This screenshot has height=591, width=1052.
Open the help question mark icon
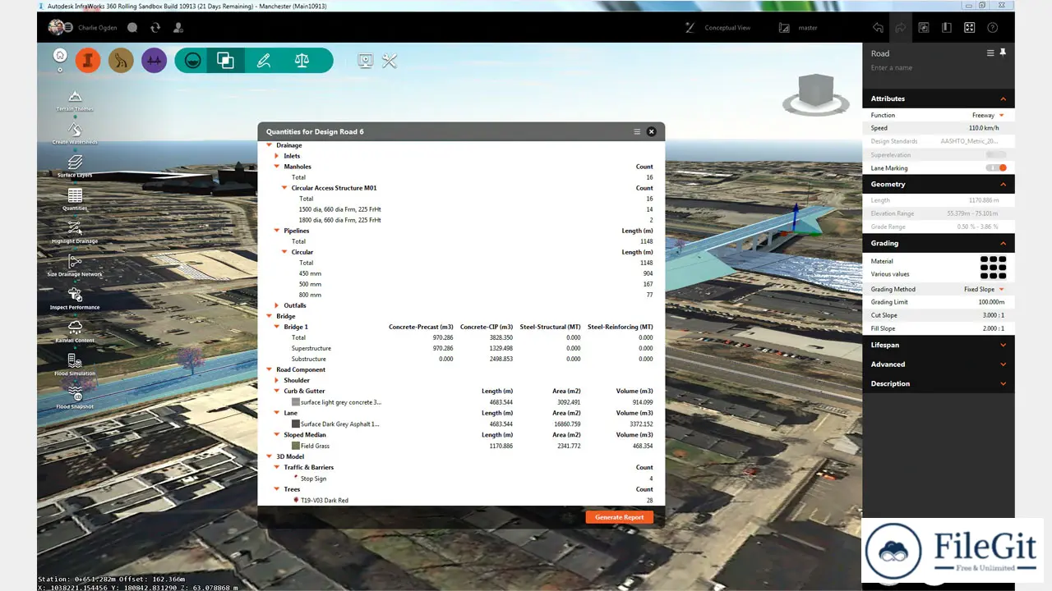[x=992, y=27]
